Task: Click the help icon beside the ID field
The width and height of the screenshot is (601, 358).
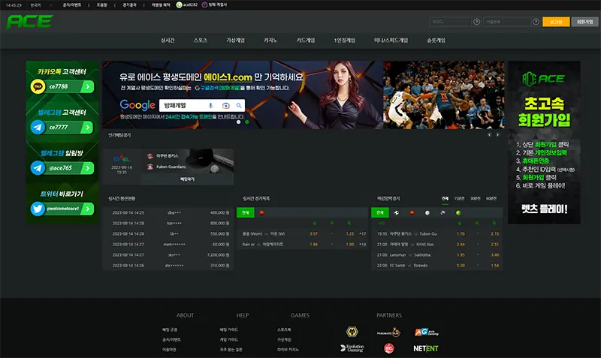Action: click(x=476, y=22)
